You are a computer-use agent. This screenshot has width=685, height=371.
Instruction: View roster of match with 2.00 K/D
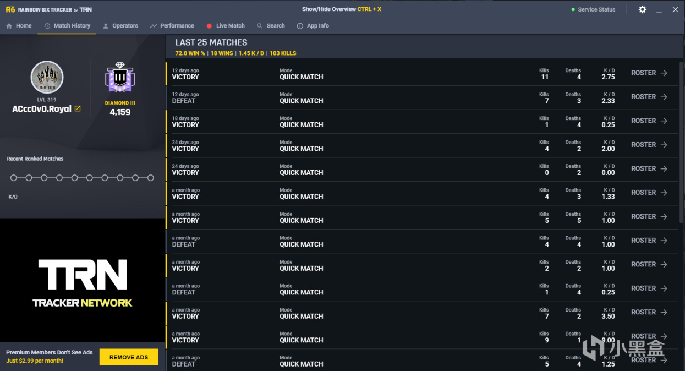[x=649, y=145]
